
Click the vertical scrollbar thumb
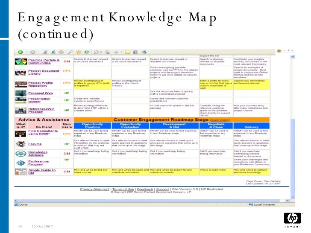293,157
